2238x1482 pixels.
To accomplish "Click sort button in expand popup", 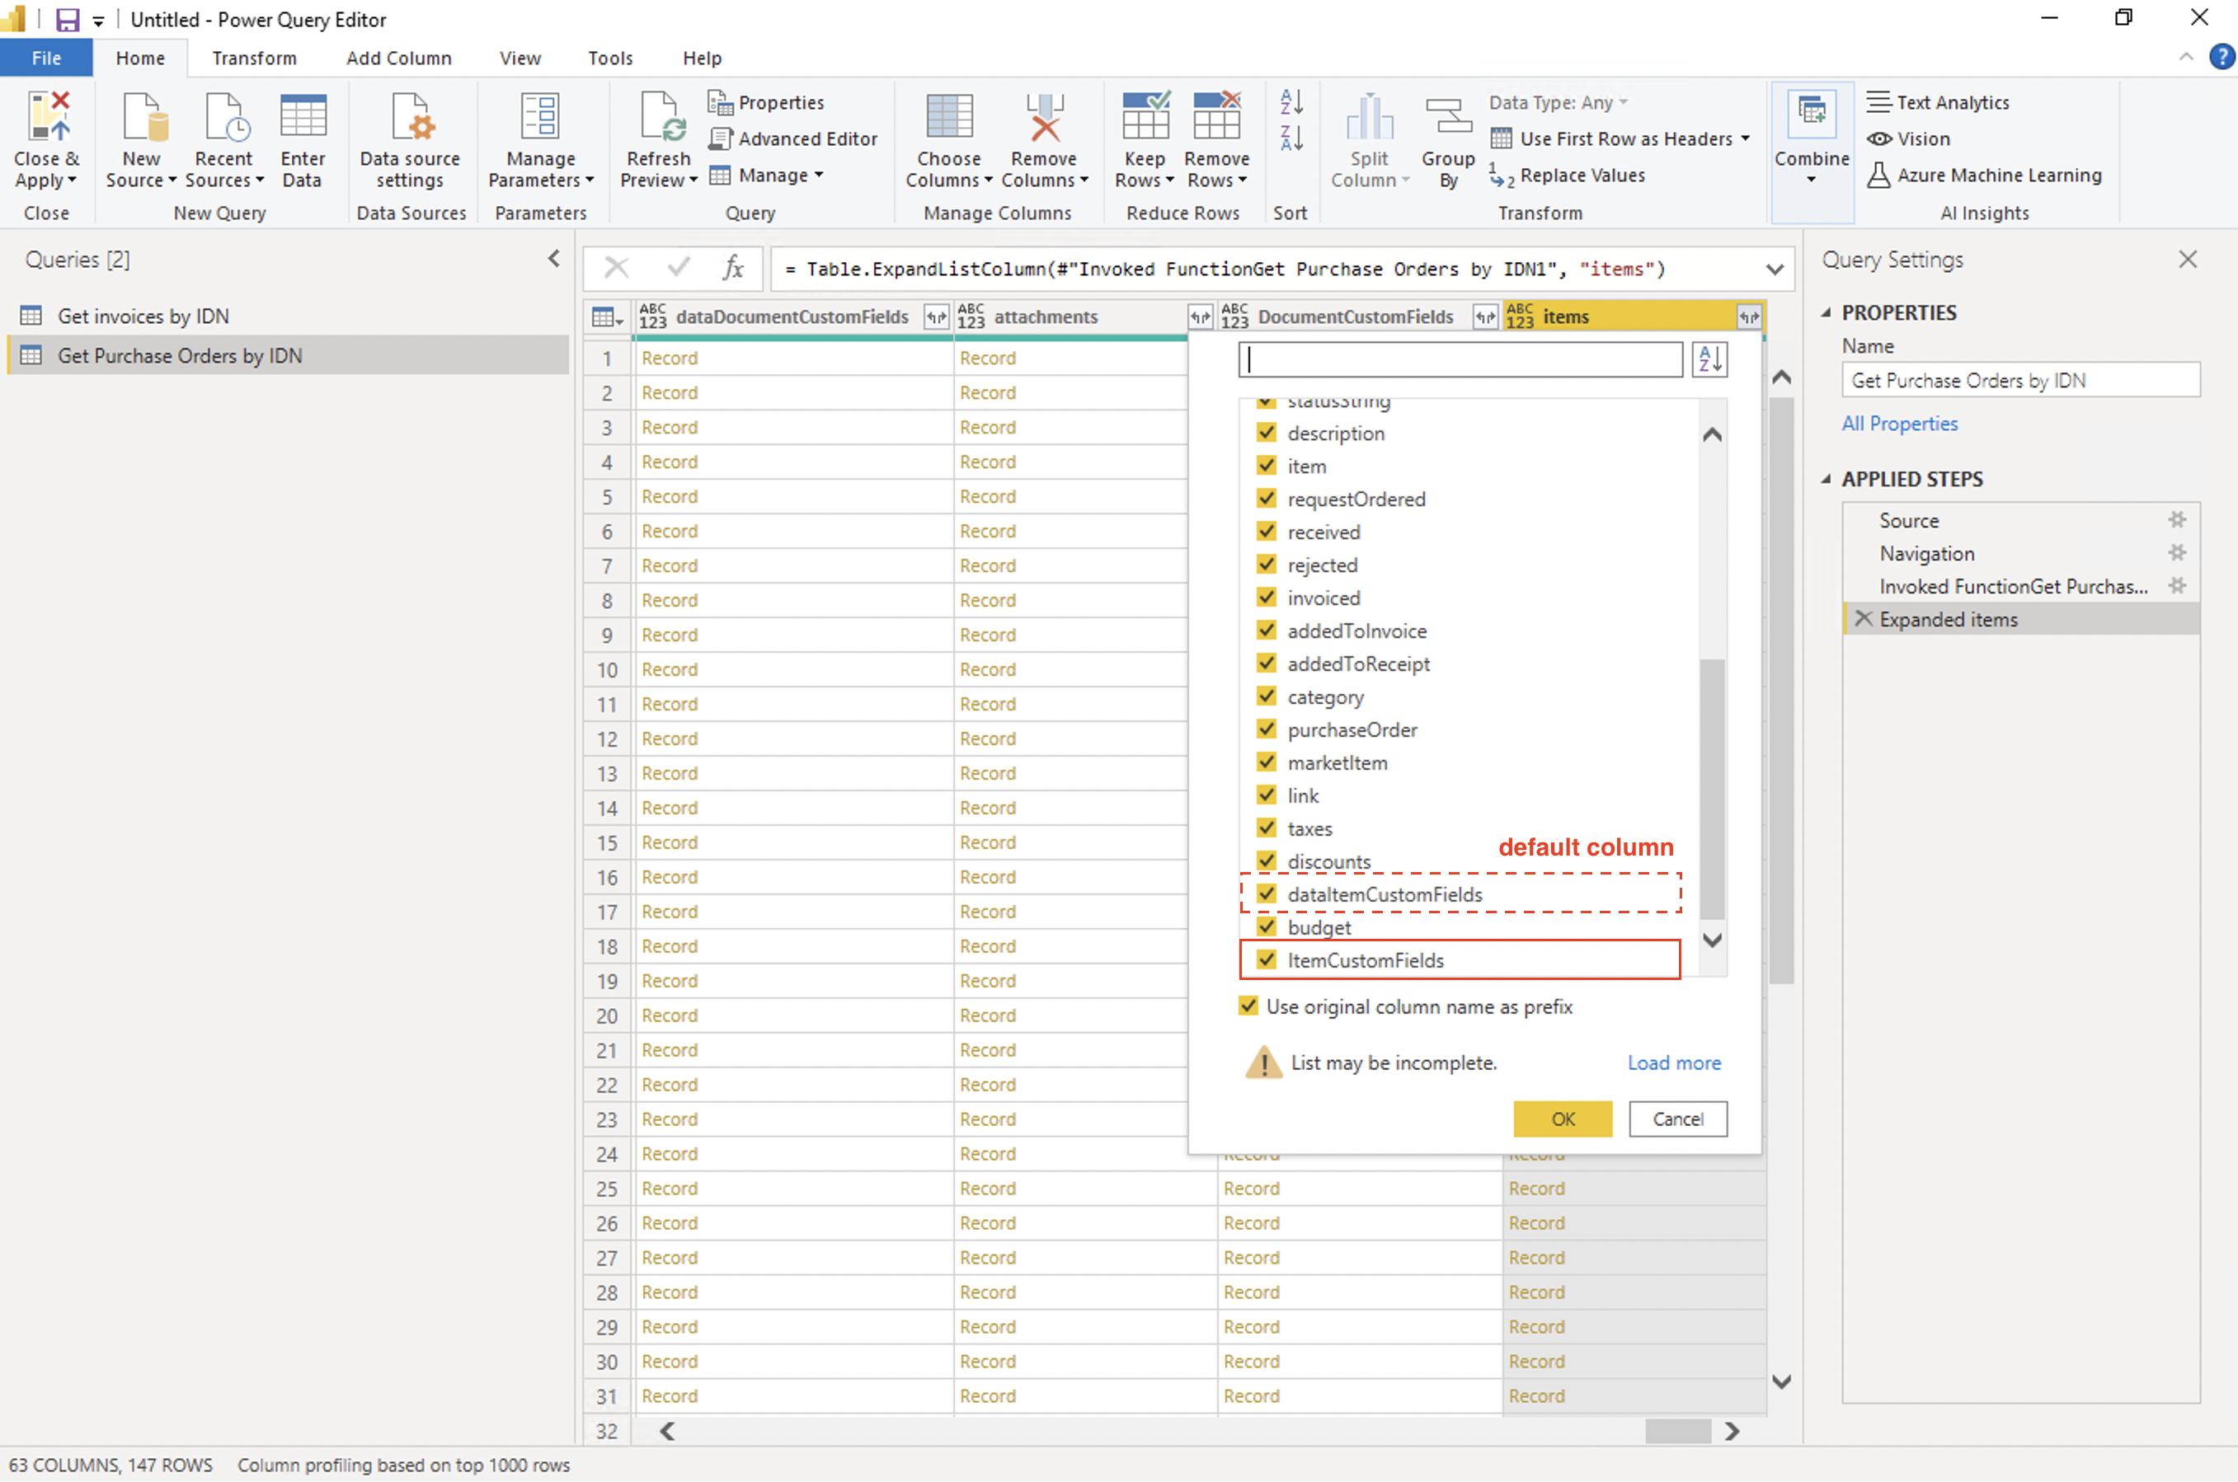I will coord(1710,359).
